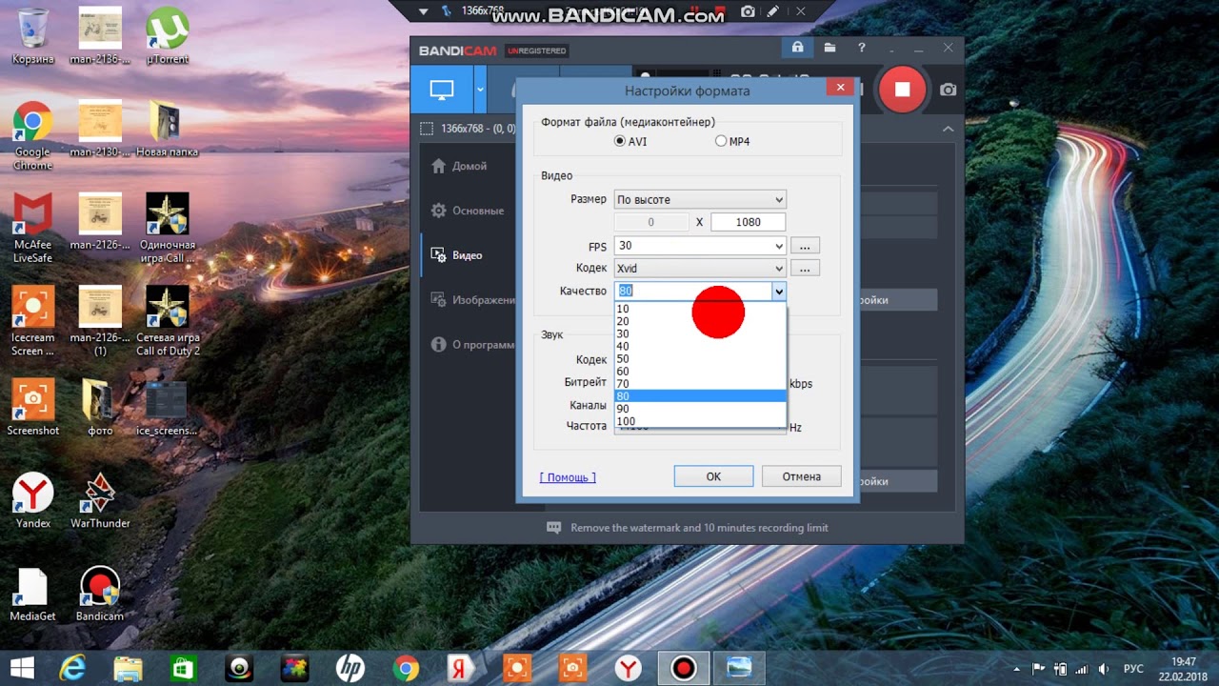Select screen recording mode monitor icon

tap(441, 90)
